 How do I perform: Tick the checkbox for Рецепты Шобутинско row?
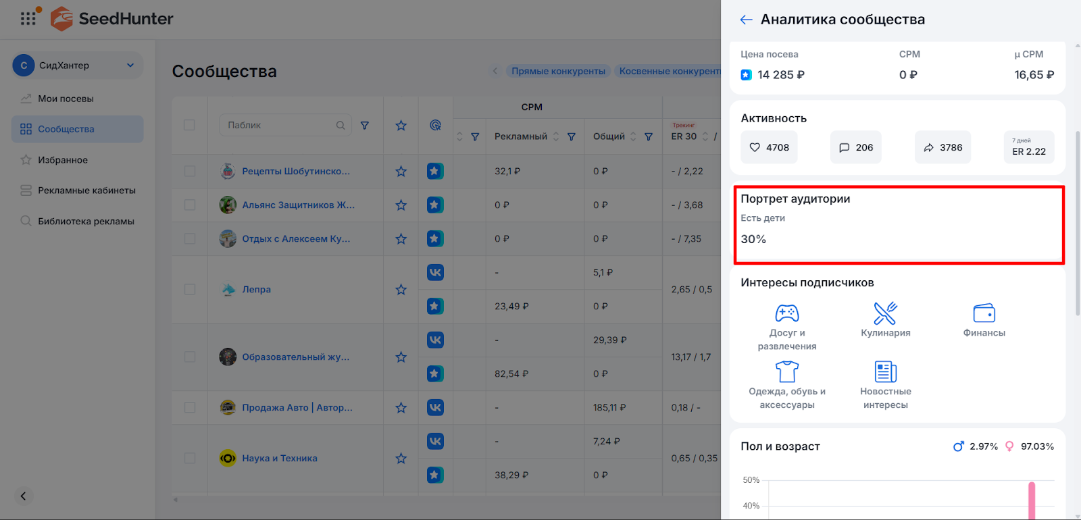190,172
